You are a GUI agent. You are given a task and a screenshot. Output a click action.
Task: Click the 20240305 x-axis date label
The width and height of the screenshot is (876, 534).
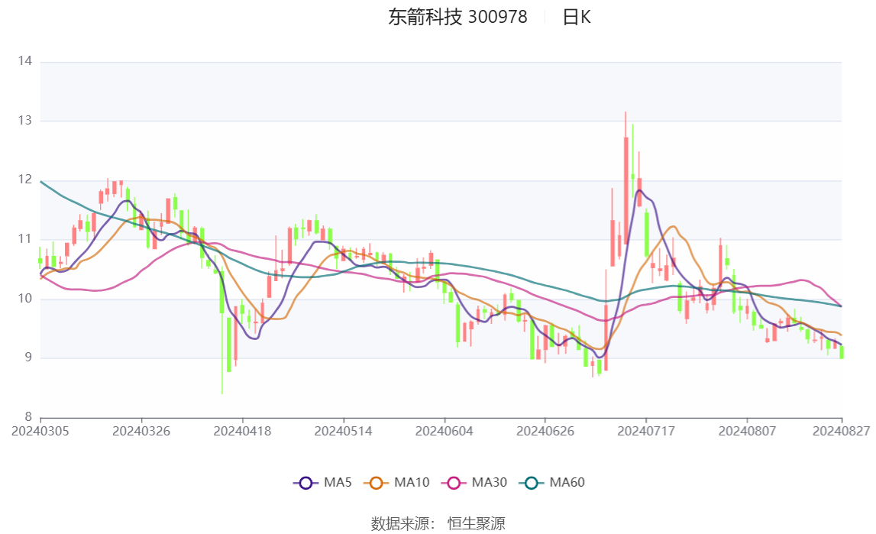[x=40, y=431]
